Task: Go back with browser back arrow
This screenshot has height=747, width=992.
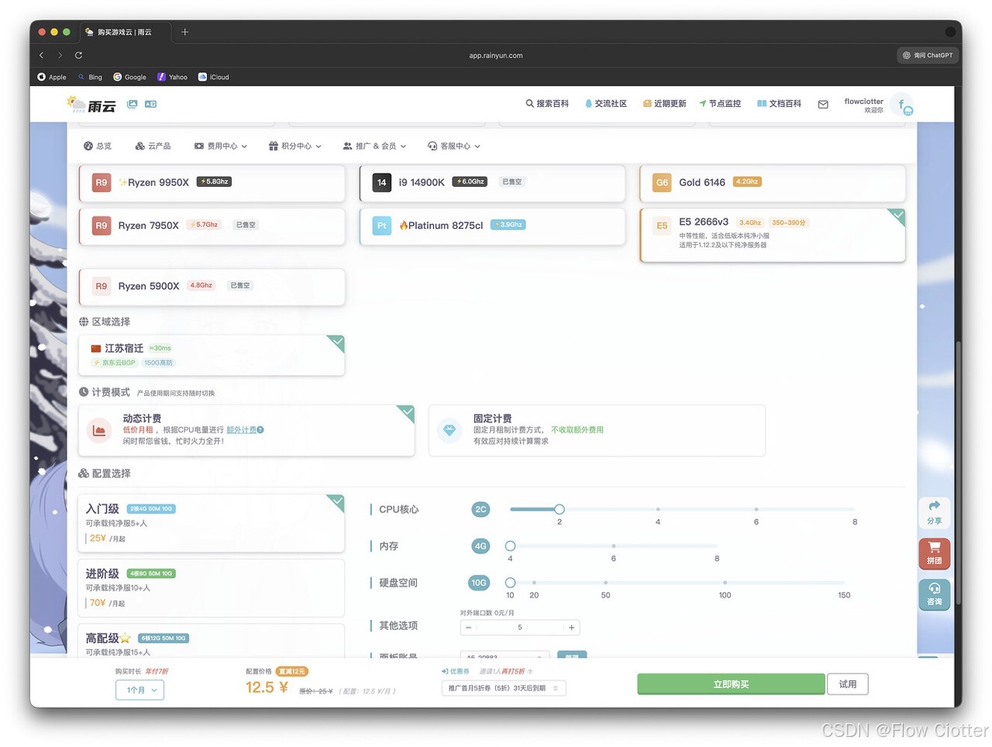Action: 42,55
